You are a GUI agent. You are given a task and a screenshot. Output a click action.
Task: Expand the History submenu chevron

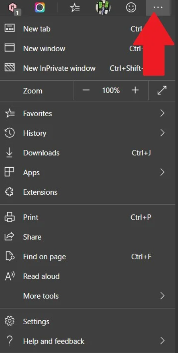[x=162, y=133]
